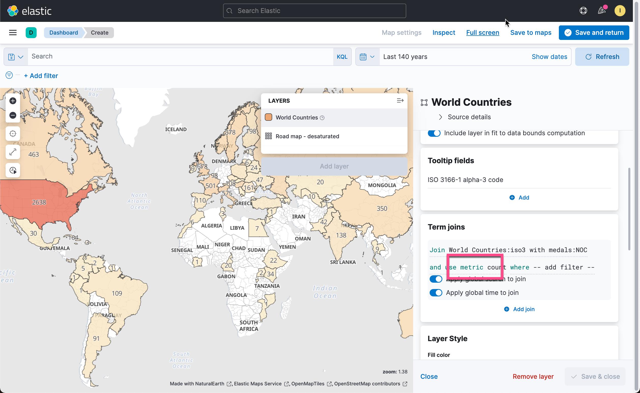Click the Add layer button
The image size is (640, 393).
point(334,166)
